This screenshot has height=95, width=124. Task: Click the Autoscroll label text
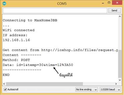(13, 89)
